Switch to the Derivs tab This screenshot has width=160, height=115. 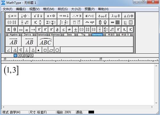[x=28, y=34]
